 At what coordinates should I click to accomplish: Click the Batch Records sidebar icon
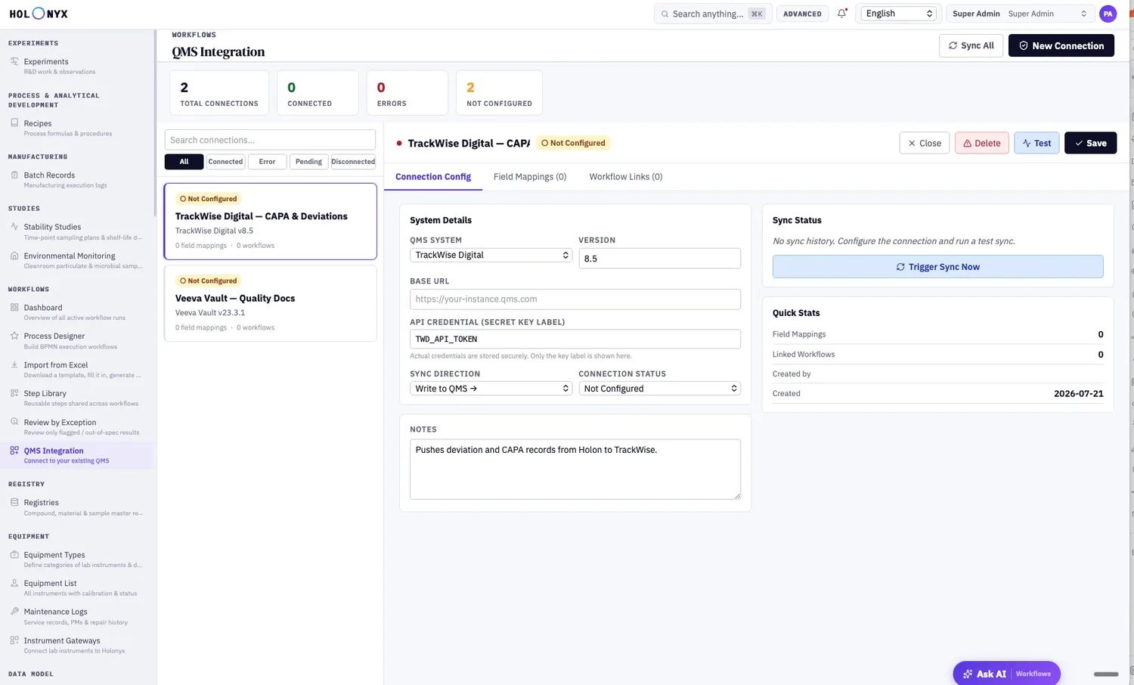[14, 175]
